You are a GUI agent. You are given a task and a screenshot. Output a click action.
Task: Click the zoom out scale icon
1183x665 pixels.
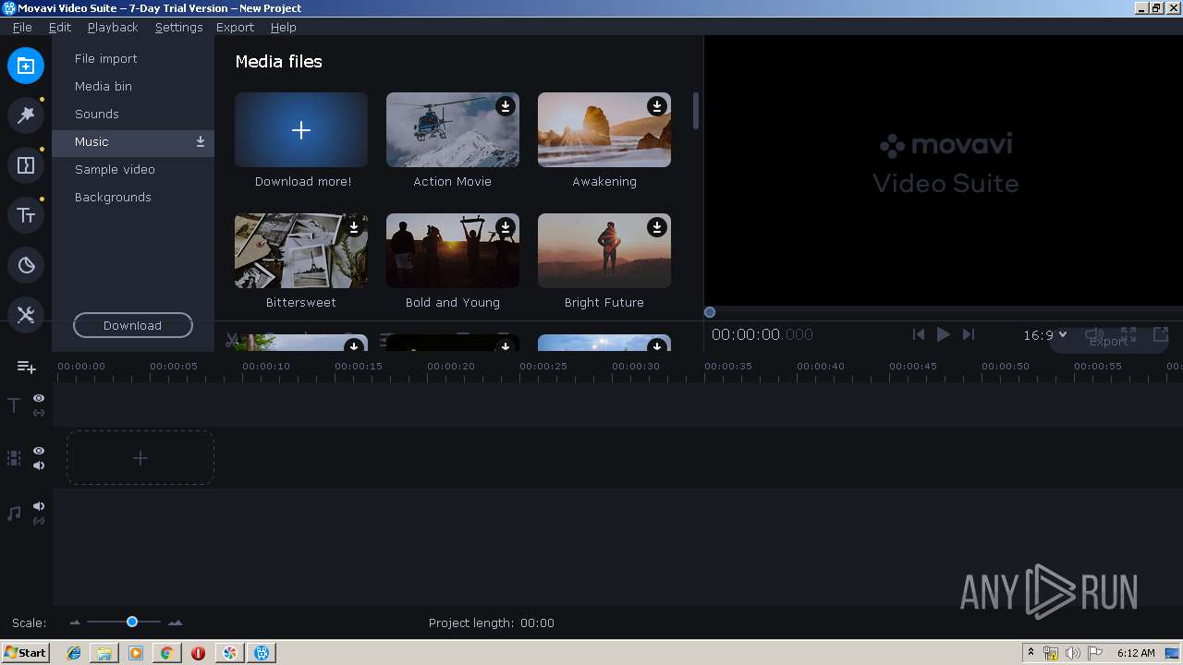click(x=76, y=623)
